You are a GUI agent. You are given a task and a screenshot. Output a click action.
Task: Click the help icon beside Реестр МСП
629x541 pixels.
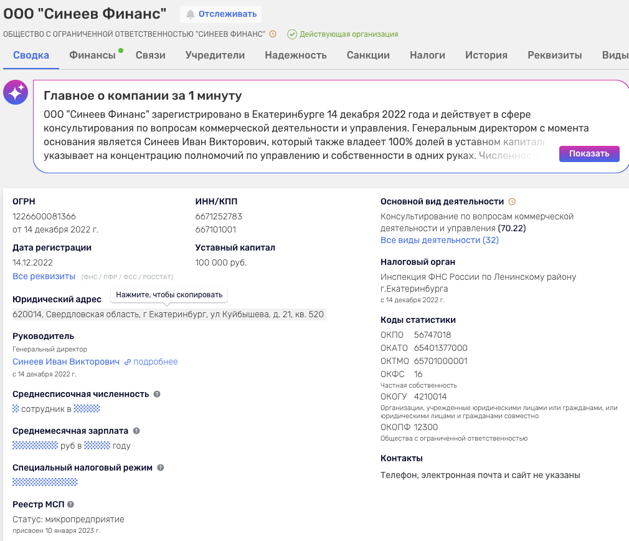[x=70, y=504]
